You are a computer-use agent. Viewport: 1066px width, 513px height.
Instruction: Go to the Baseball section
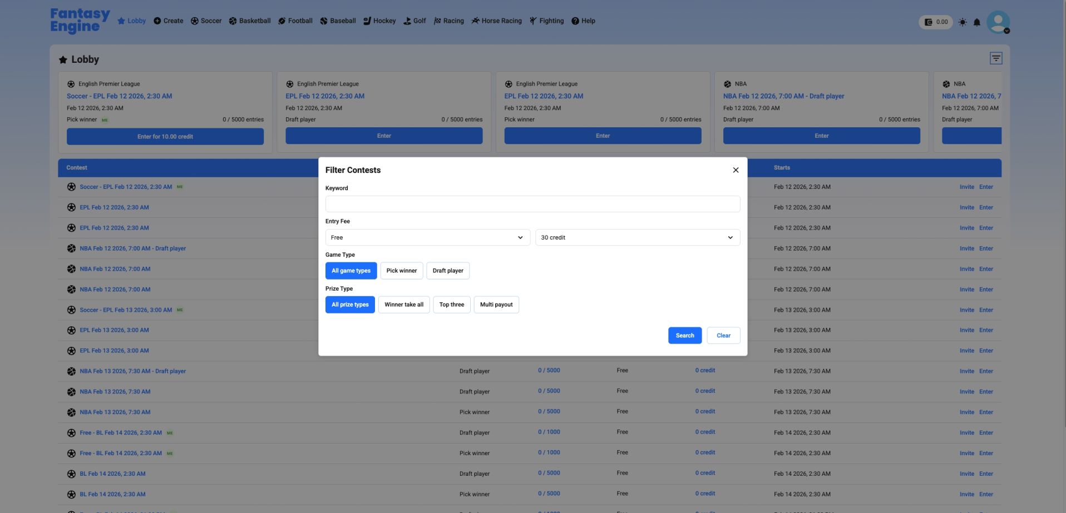pyautogui.click(x=338, y=21)
